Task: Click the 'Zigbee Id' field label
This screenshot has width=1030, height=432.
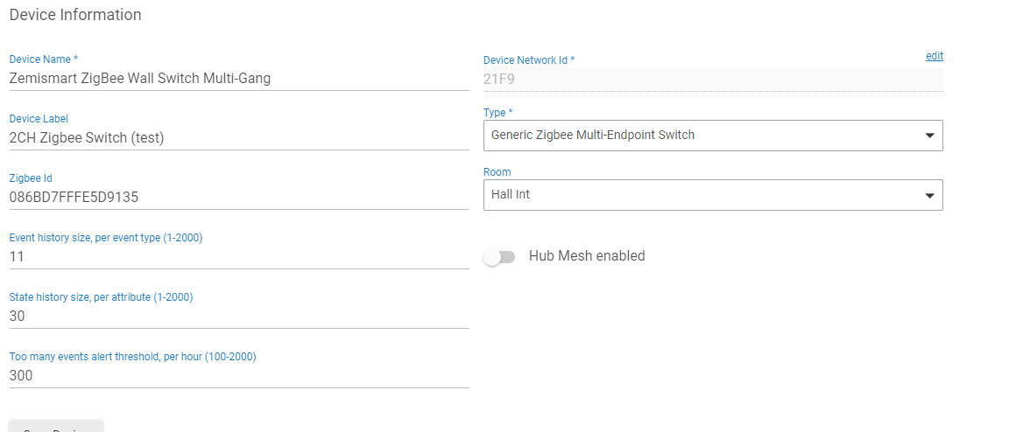Action: [31, 178]
